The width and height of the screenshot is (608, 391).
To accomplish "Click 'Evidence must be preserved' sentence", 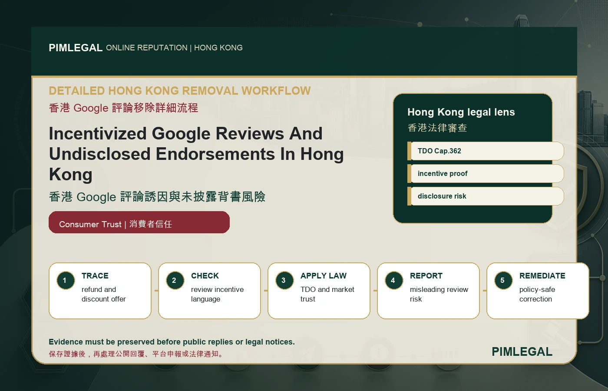I will (172, 342).
